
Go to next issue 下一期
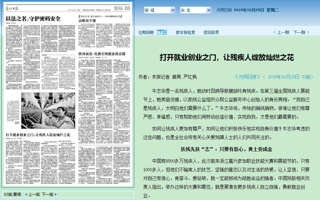click(x=299, y=32)
